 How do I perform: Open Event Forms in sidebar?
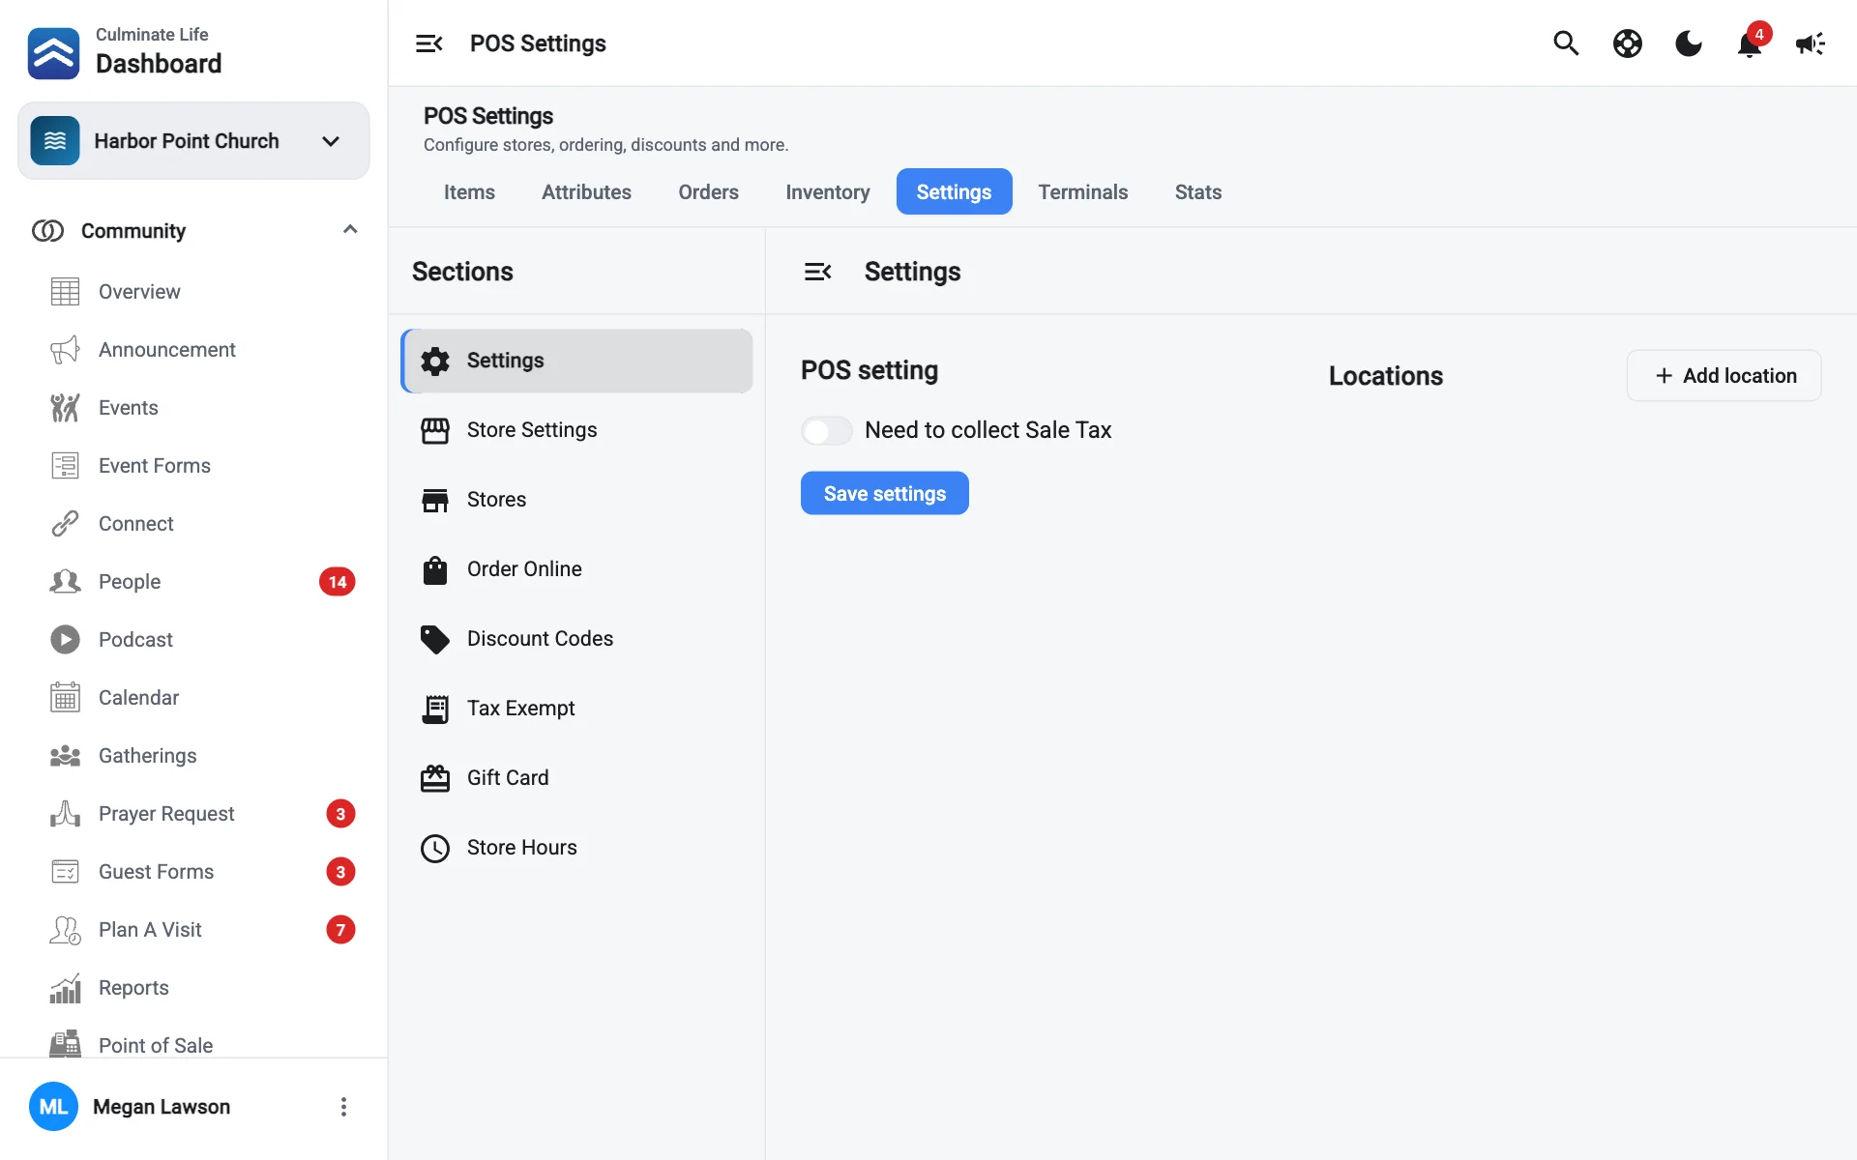(x=193, y=465)
